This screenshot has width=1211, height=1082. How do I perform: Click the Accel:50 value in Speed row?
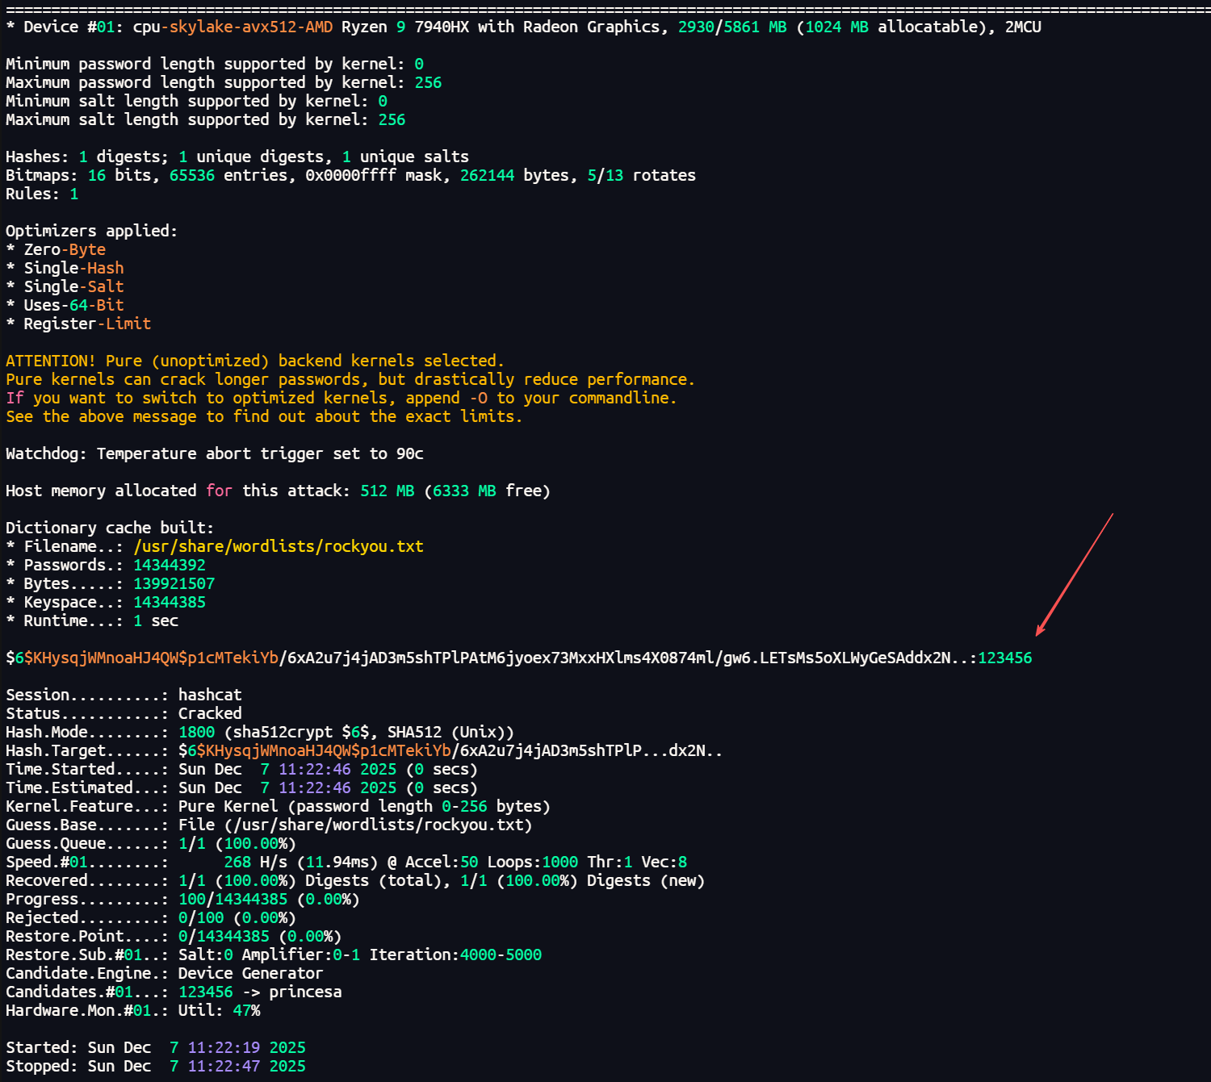(x=442, y=862)
